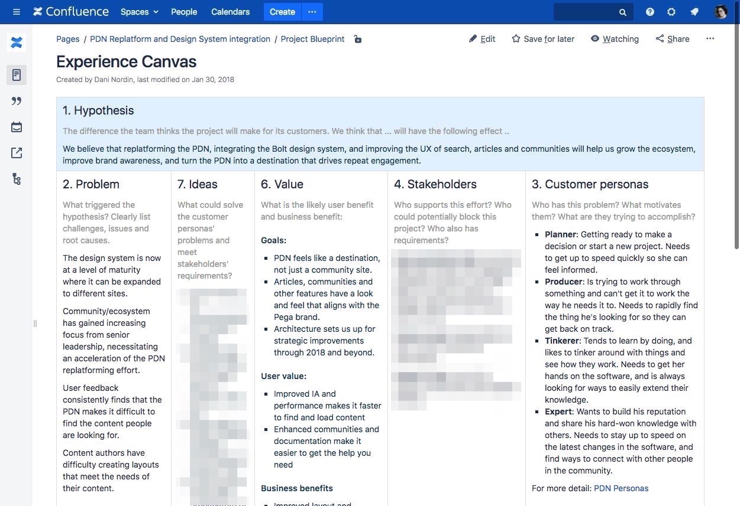740x506 pixels.
Task: Open the user profile avatar menu
Action: (720, 12)
